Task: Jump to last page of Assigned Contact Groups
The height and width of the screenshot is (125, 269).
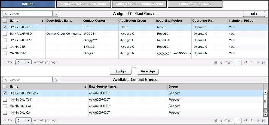Action: point(263,62)
